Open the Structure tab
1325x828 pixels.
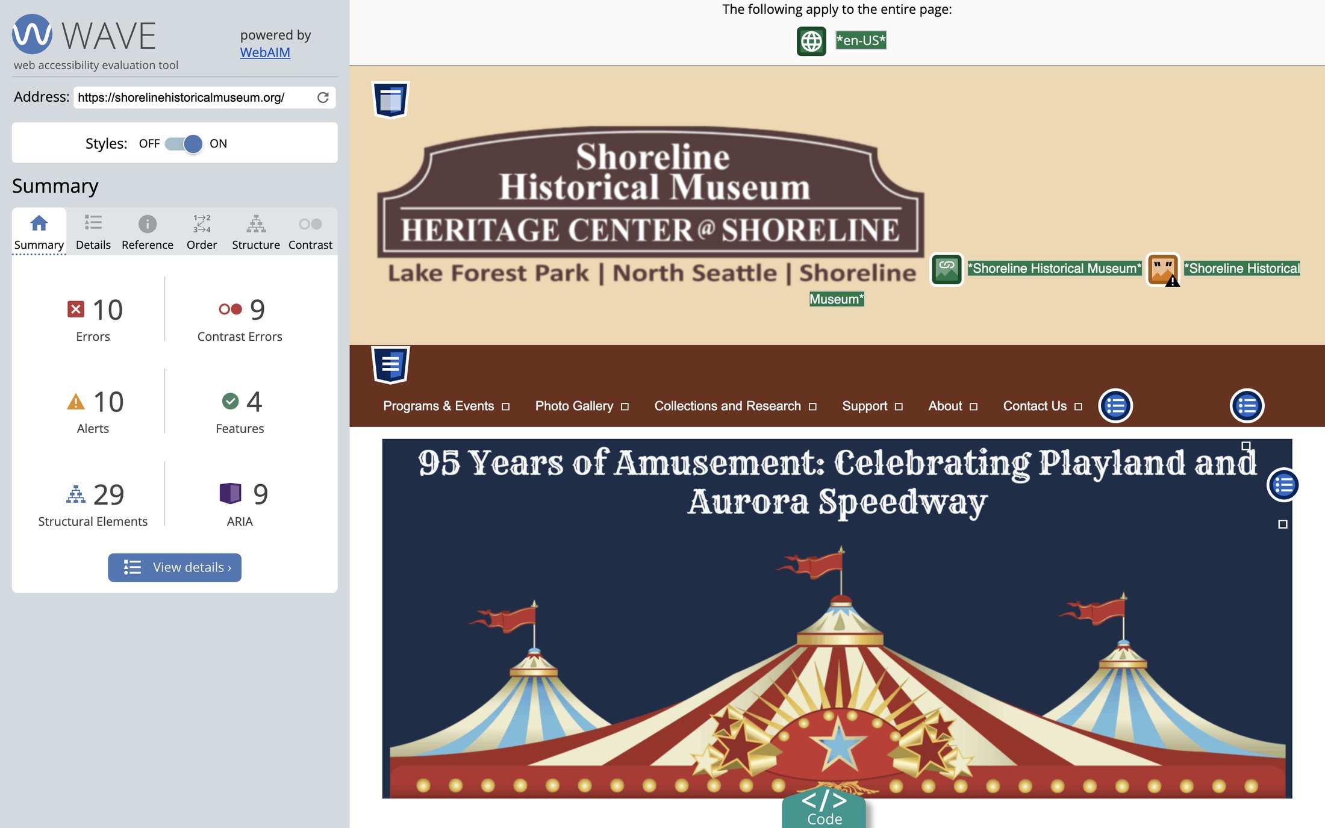coord(256,232)
